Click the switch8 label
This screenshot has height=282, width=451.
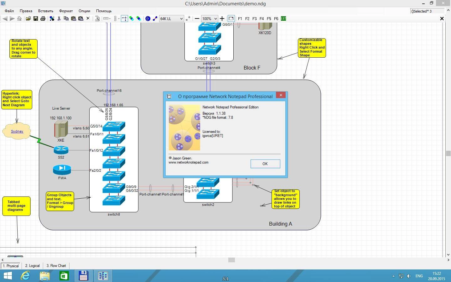pyautogui.click(x=114, y=214)
